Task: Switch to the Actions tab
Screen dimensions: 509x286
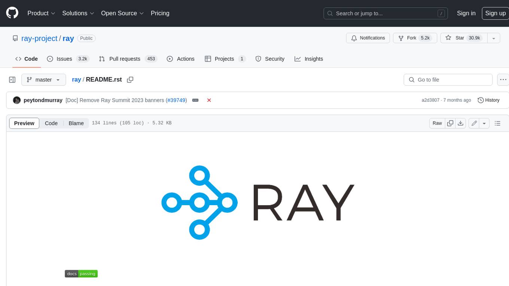Action: pos(181,59)
